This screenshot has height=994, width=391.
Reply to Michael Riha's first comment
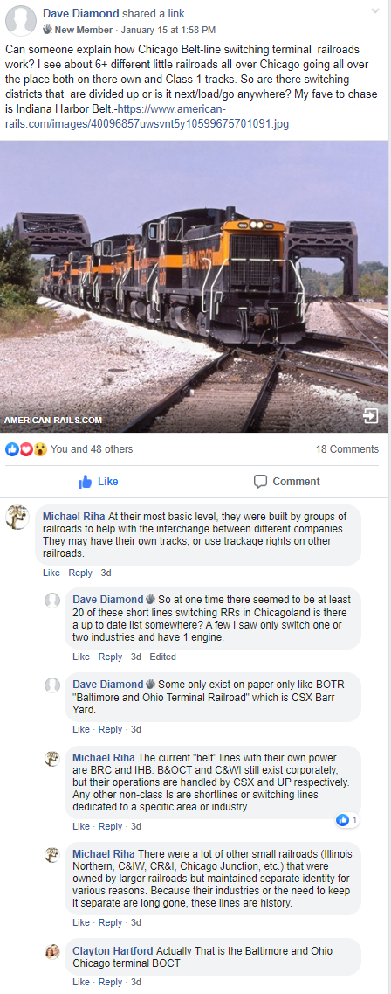click(x=80, y=573)
